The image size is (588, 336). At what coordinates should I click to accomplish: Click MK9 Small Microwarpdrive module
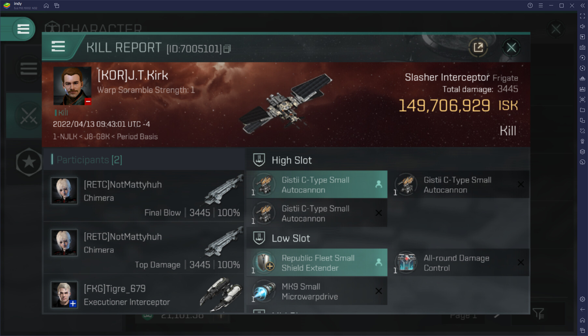(317, 291)
